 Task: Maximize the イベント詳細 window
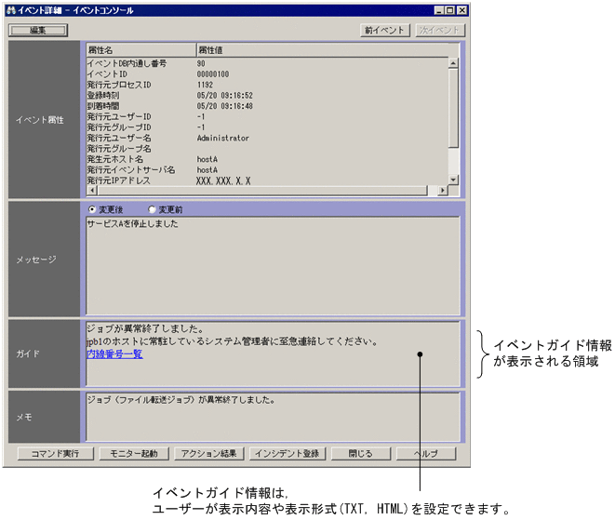[450, 10]
